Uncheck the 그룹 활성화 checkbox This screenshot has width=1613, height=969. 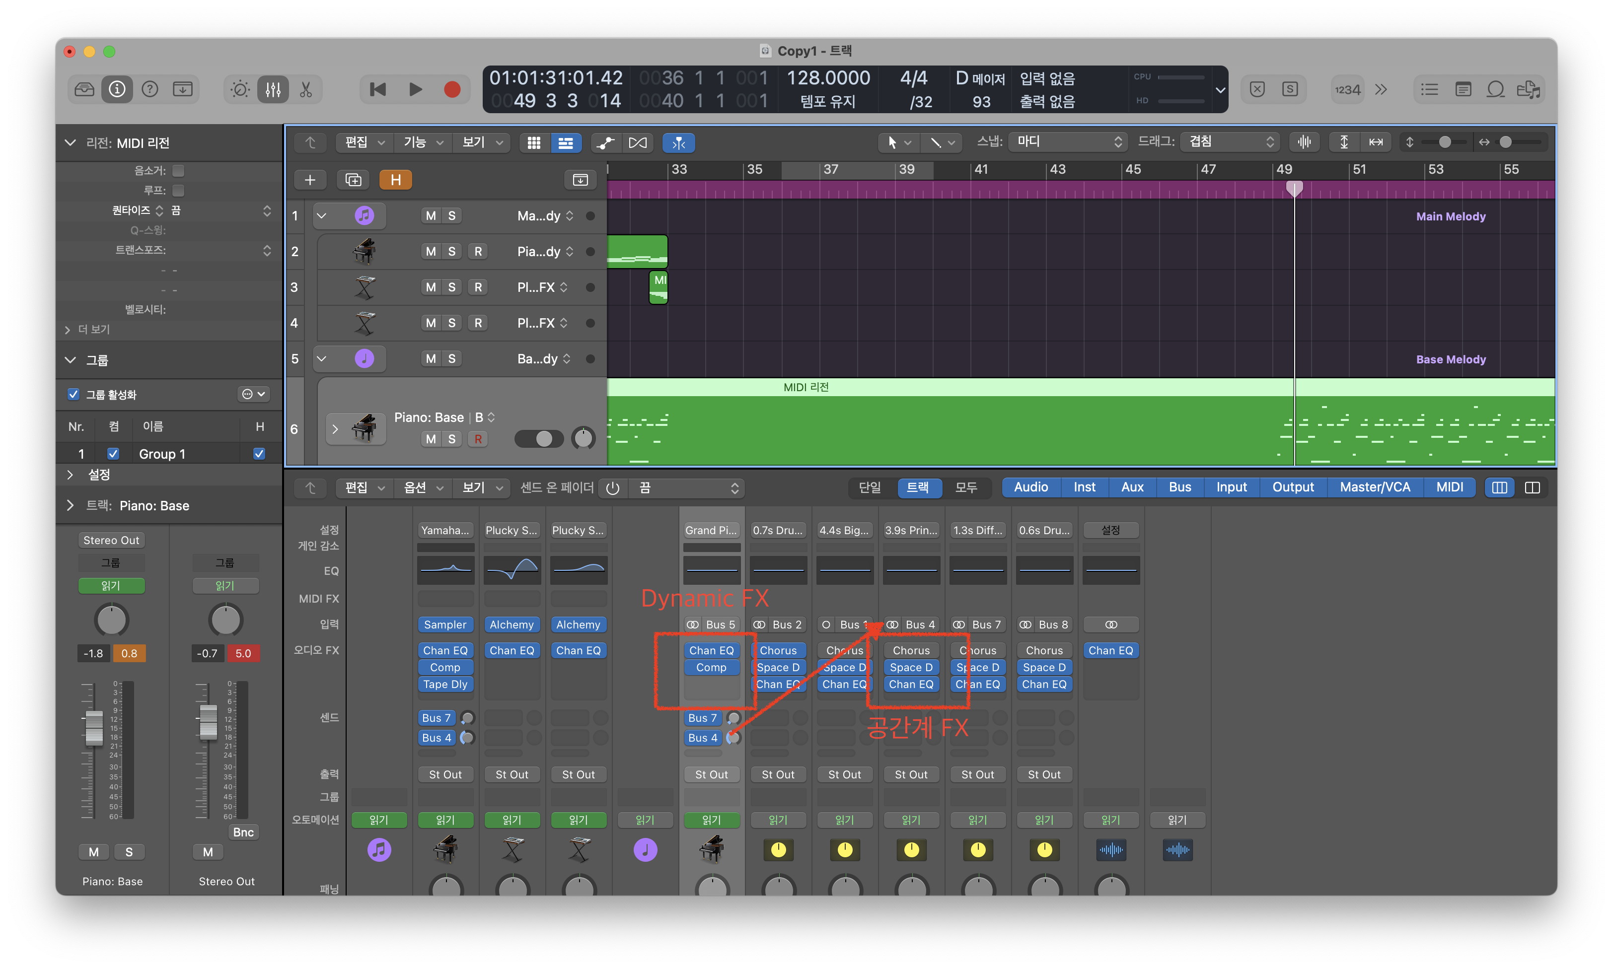tap(74, 394)
